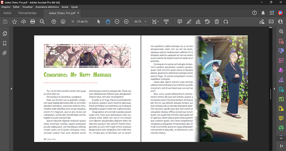Delete the page with the trash can icon

pyautogui.click(x=217, y=22)
